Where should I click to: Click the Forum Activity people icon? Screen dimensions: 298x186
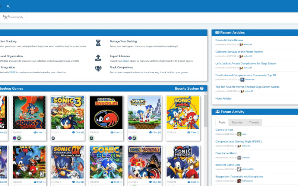218,112
